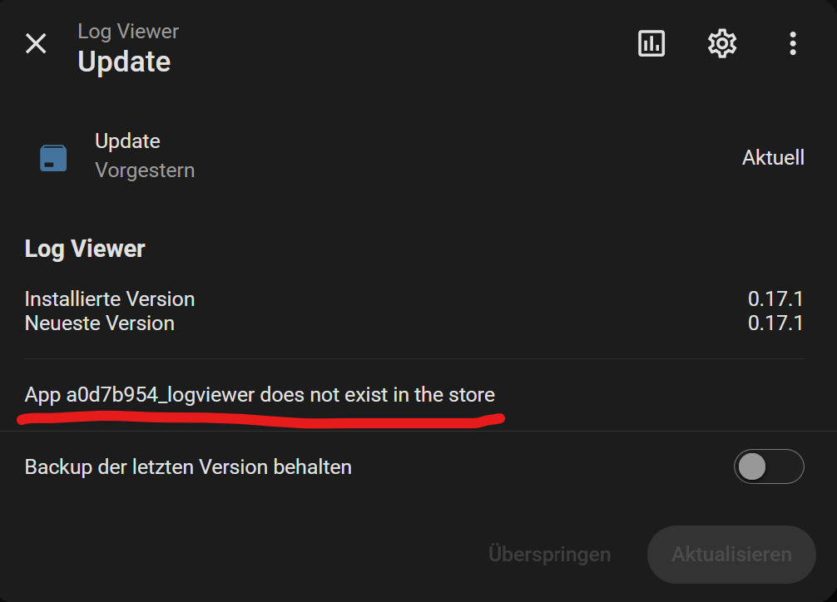Toggle backup of last version switch
The image size is (837, 602).
[x=769, y=466]
